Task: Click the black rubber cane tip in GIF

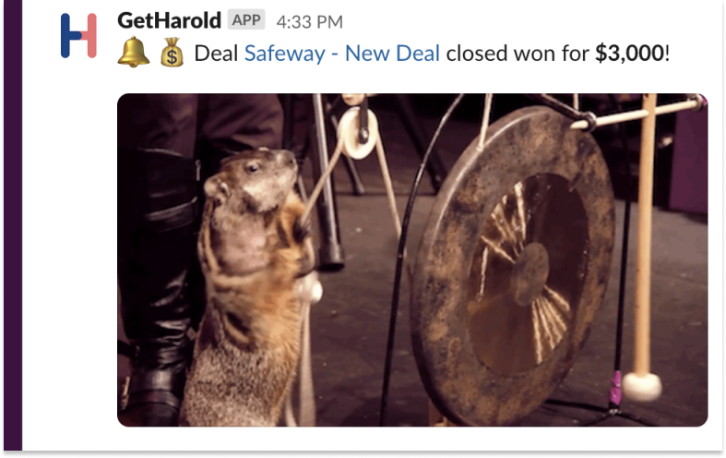Action: coord(331,258)
